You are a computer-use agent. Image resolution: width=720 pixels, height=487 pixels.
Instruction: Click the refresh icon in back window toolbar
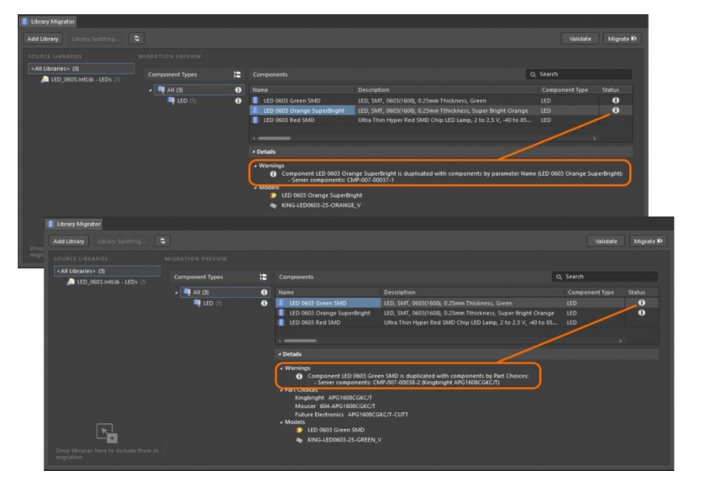[136, 39]
